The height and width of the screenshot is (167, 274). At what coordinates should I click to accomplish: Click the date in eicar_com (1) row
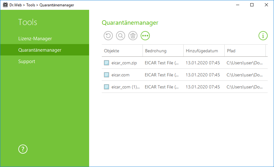tap(203, 87)
